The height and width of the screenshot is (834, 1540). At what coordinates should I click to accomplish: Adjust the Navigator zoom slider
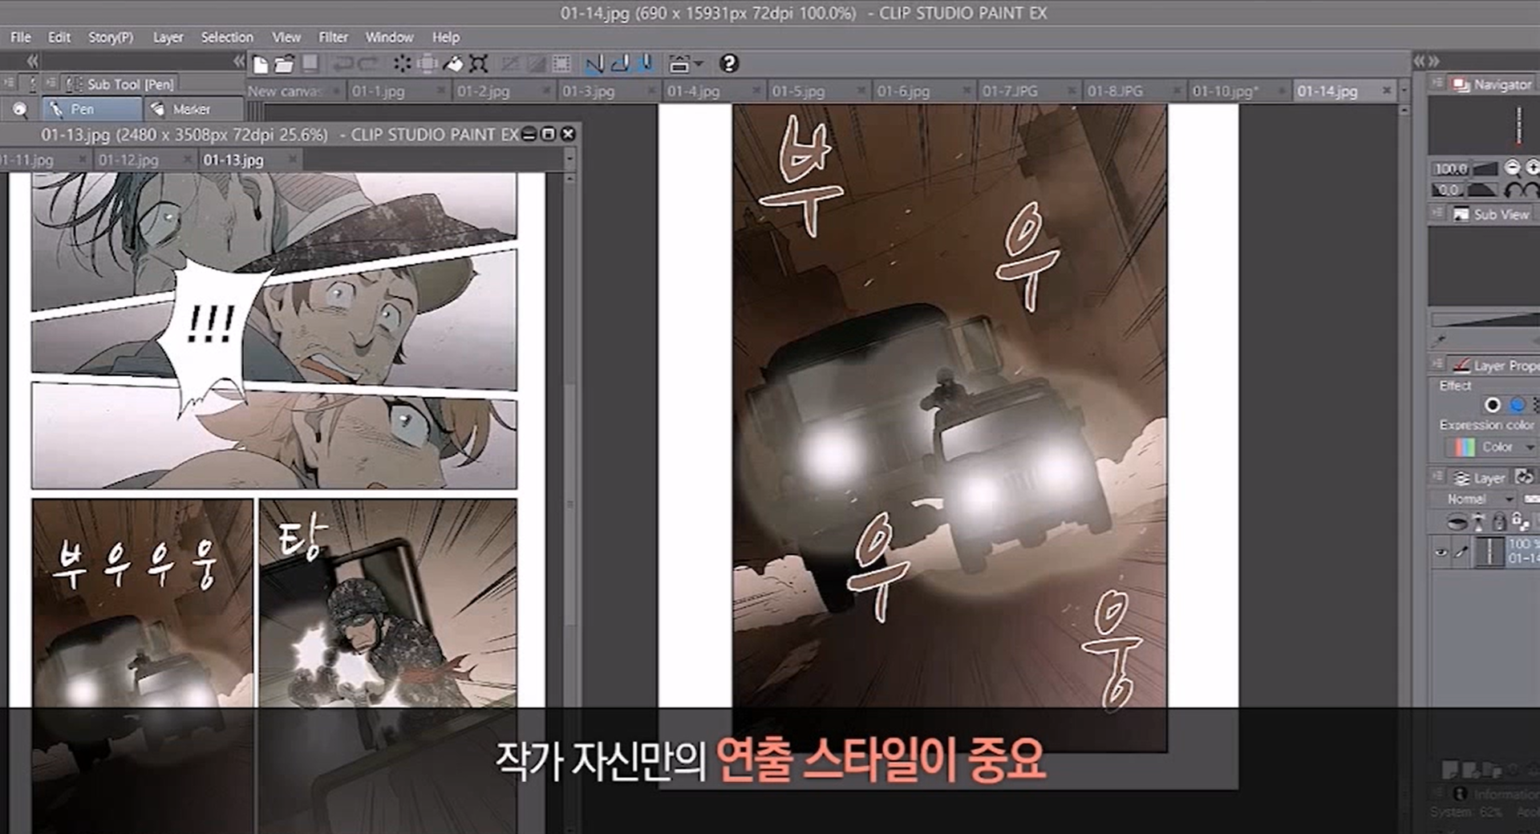(x=1485, y=168)
